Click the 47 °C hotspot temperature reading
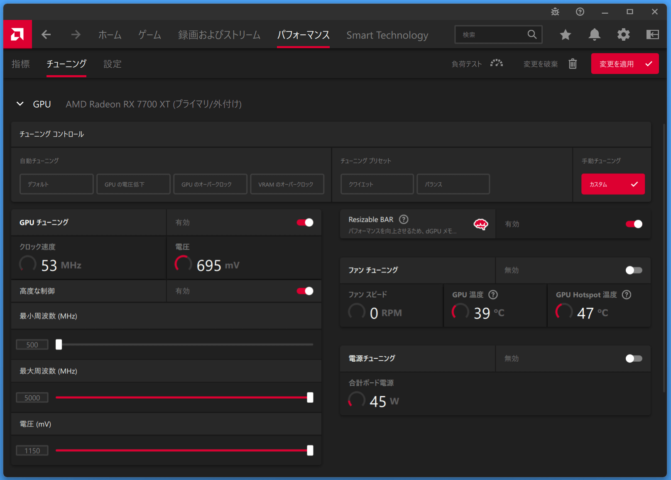 point(593,313)
